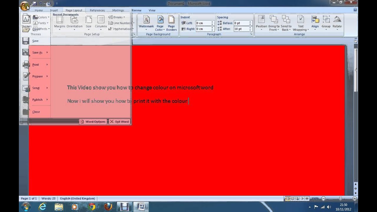The height and width of the screenshot is (212, 377).
Task: Click the Windows Start button
Action: pos(26,207)
